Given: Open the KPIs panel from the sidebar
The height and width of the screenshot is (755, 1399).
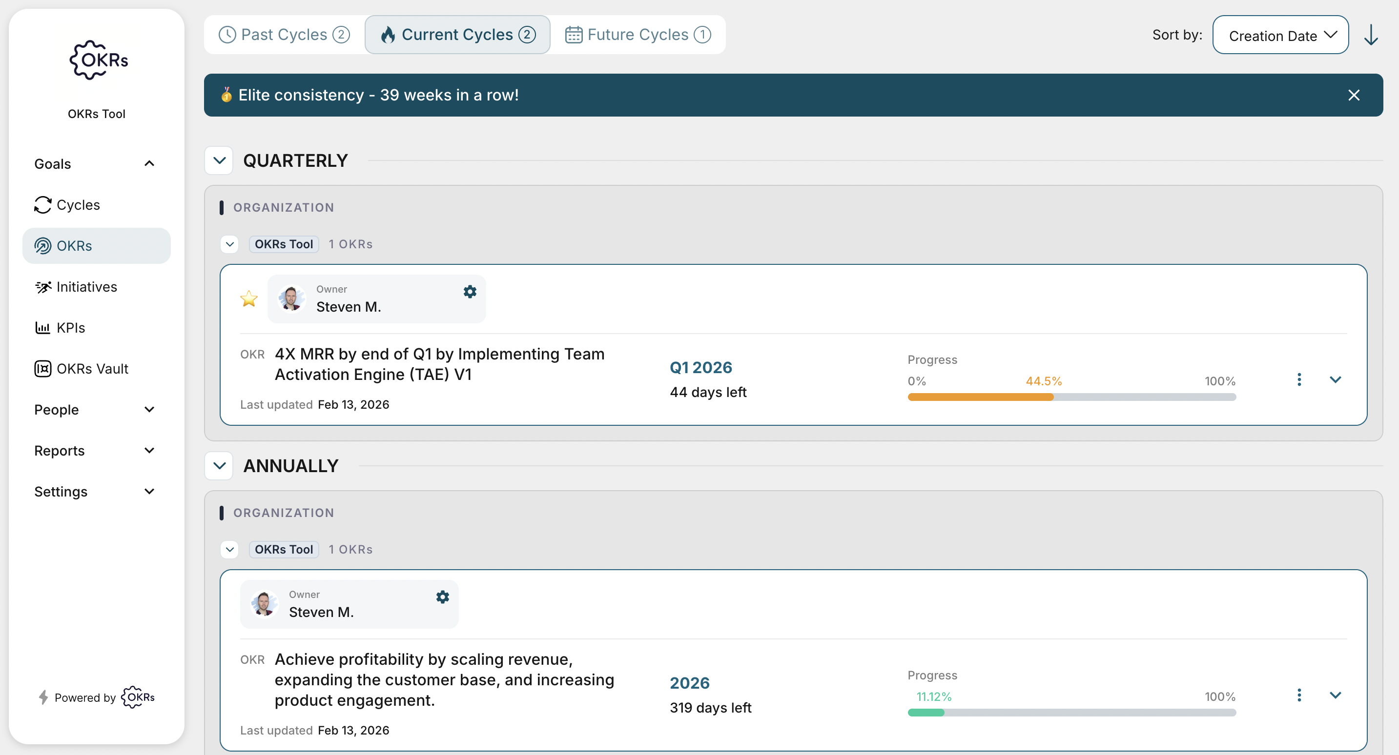Looking at the screenshot, I should (70, 327).
